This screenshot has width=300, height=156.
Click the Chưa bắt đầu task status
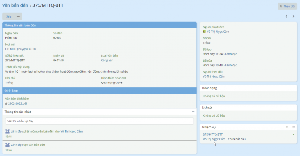[237, 139]
